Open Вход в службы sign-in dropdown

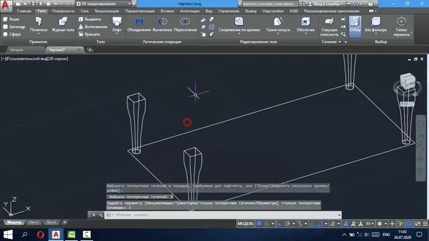[326, 4]
